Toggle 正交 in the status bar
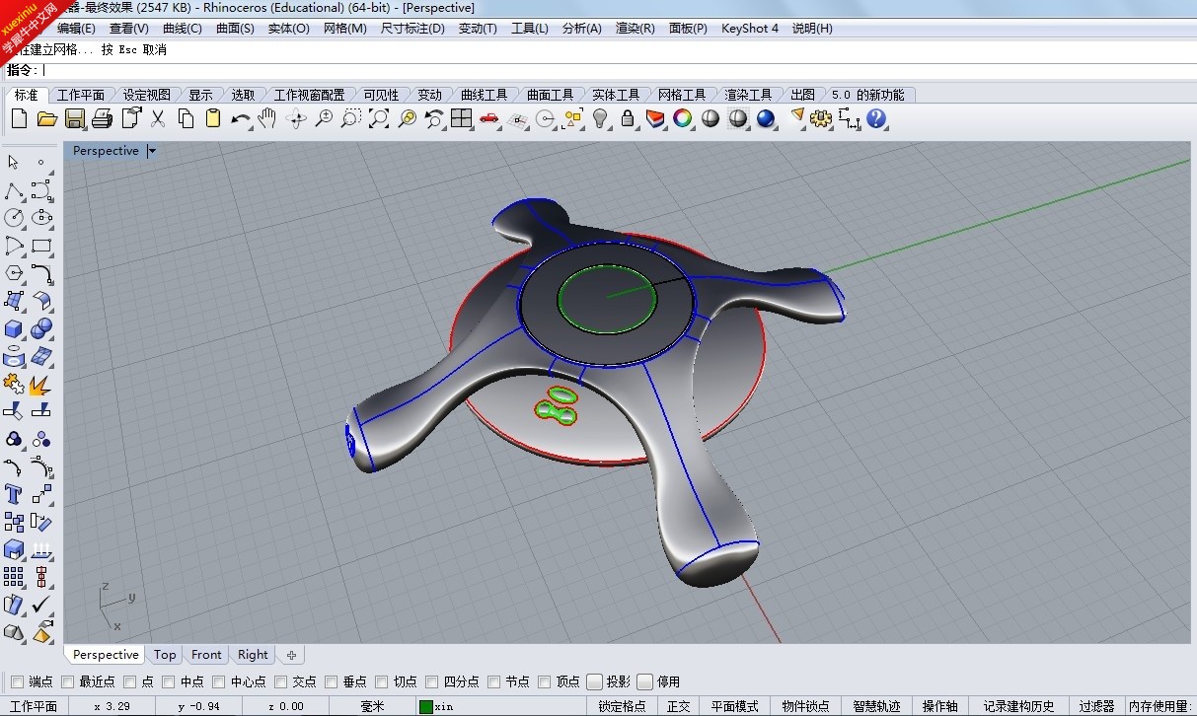Screen dimensions: 1197x716 (679, 706)
